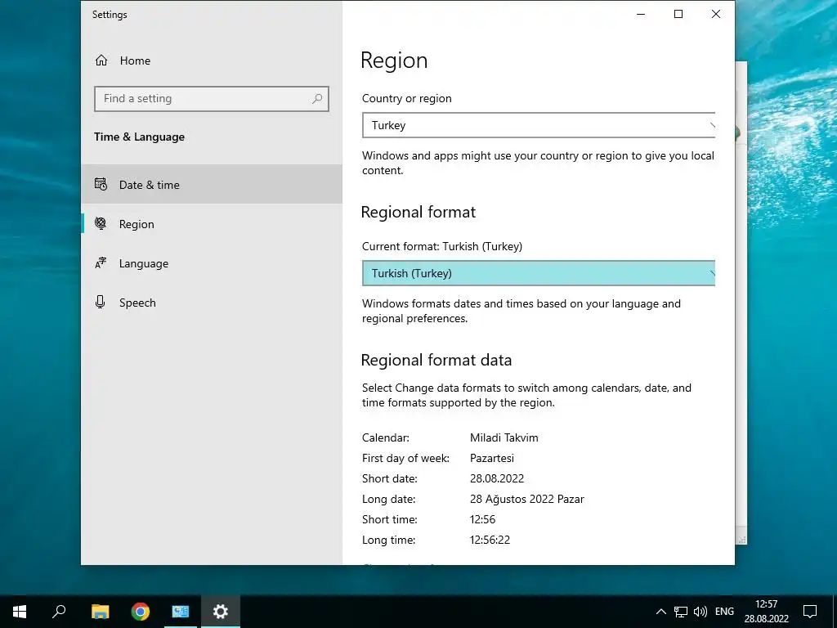Minimize the Settings window
Viewport: 837px width, 628px height.
click(x=641, y=15)
